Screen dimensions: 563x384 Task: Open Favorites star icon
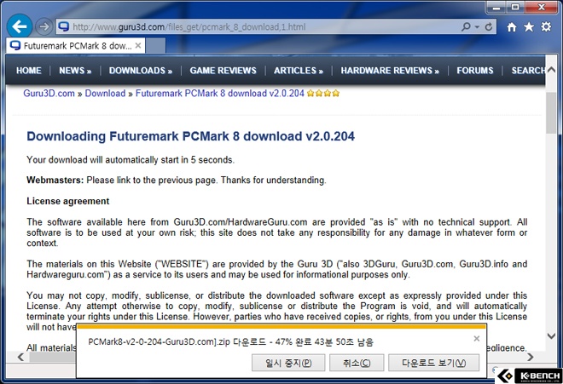coord(529,27)
